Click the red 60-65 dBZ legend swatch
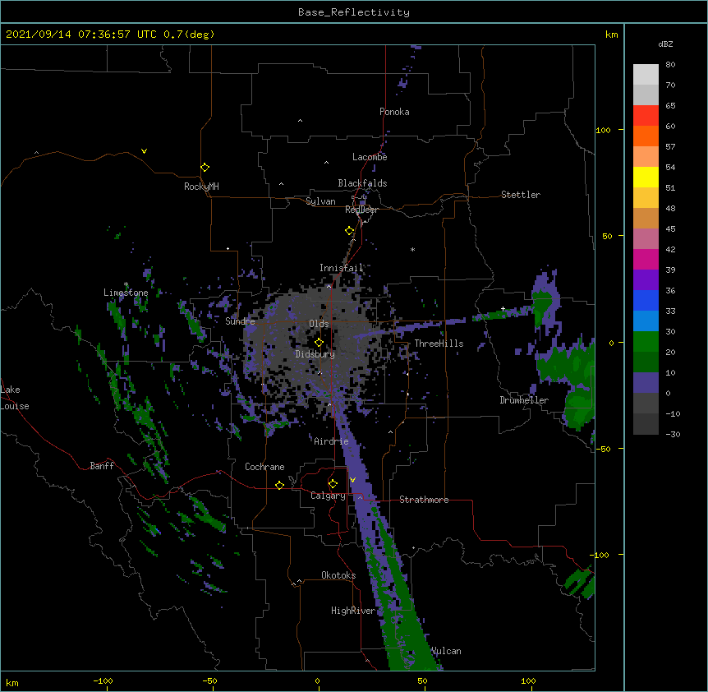Viewport: 708px width, 692px height. 646,116
